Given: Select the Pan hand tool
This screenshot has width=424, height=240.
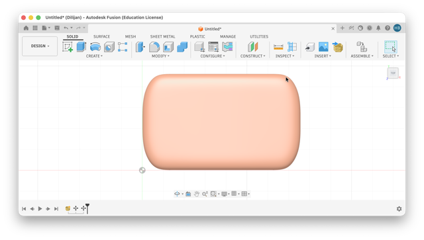Looking at the screenshot, I should click(x=197, y=194).
